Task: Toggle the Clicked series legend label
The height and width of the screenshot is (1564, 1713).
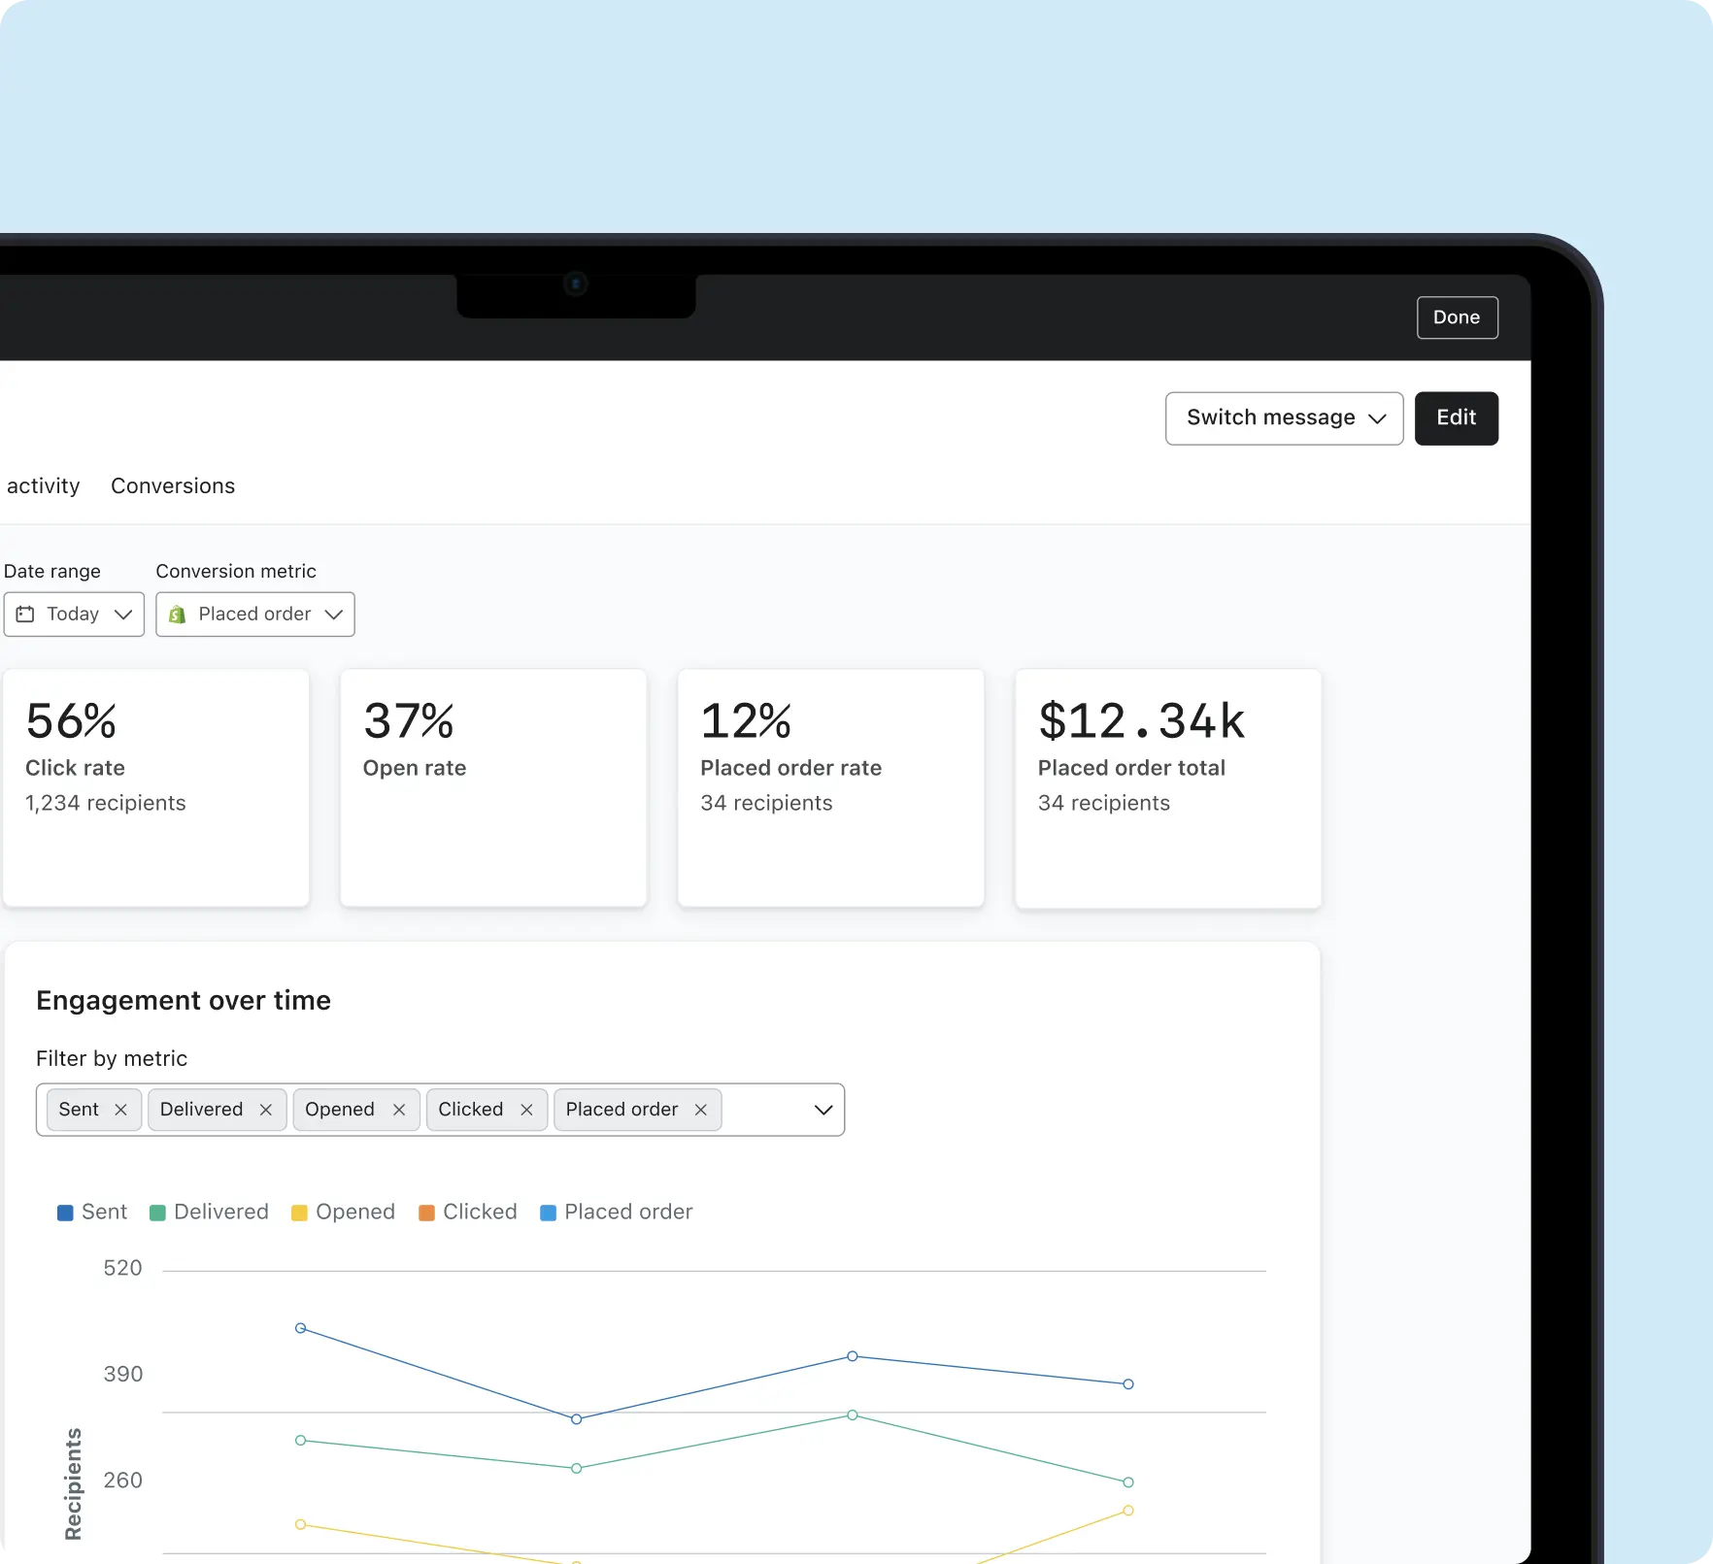Action: coord(480,1212)
